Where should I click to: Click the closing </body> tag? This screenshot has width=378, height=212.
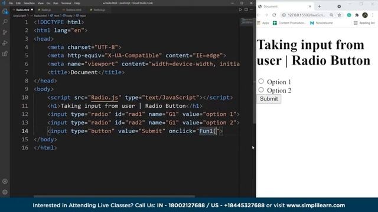click(45, 140)
